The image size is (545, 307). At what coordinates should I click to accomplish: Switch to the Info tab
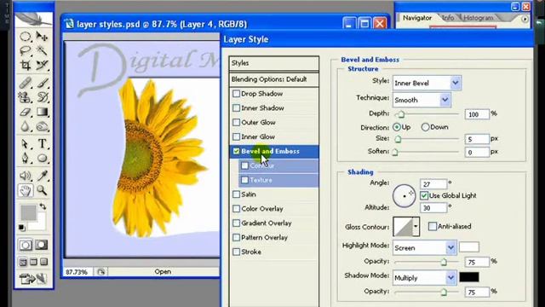(x=448, y=18)
